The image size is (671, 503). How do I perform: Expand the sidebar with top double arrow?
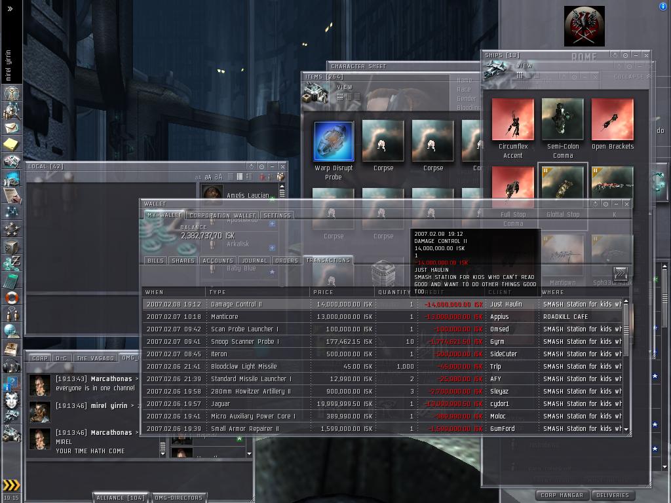[x=10, y=9]
